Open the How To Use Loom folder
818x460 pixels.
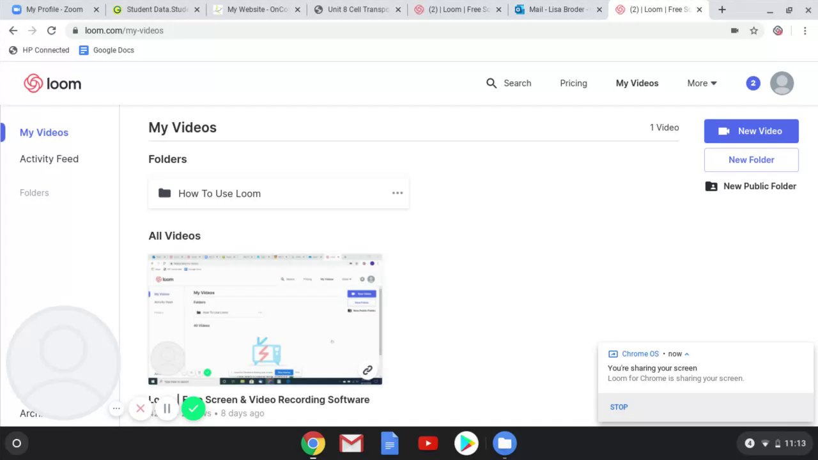279,193
